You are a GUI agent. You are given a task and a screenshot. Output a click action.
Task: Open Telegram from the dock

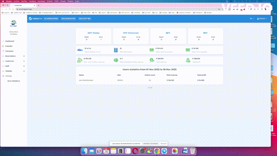(x=164, y=151)
